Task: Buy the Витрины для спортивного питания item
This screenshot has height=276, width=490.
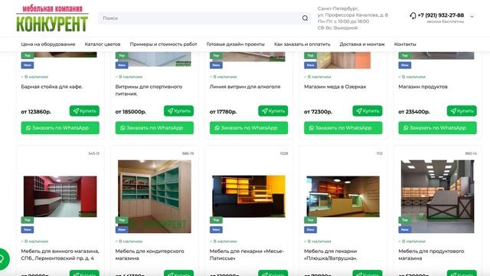Action: click(x=178, y=110)
